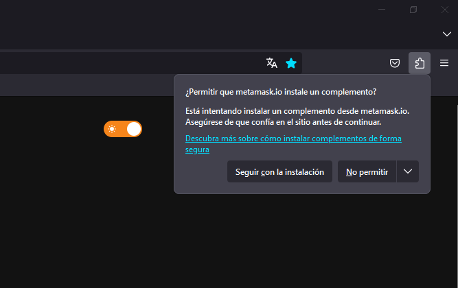Click the ¿Permitir que metamask.io instale prompt title
Viewport: 458px width, 288px height.
click(x=281, y=92)
